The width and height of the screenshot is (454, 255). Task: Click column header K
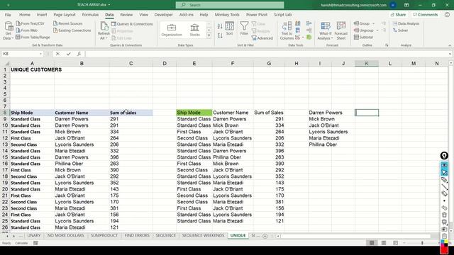coord(367,63)
